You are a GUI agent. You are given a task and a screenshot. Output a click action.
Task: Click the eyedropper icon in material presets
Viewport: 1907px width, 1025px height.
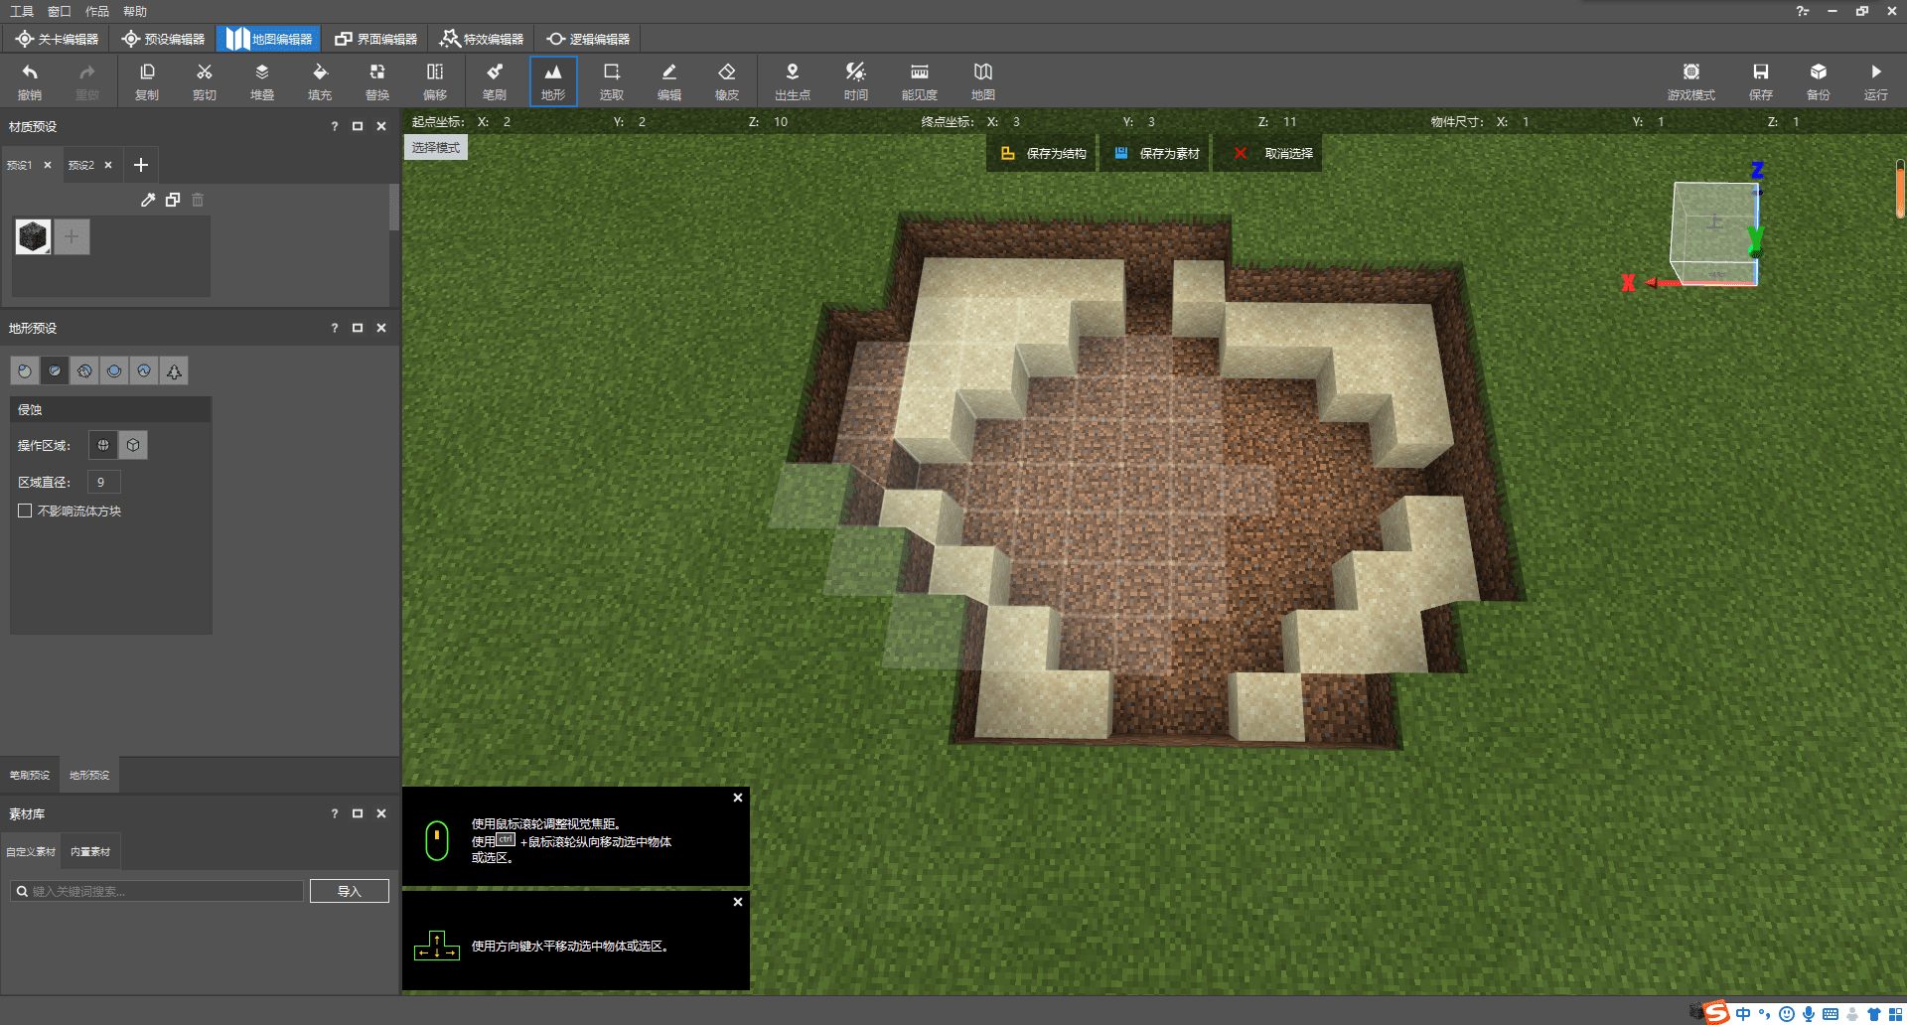click(148, 200)
